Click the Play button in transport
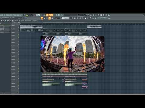This screenshot has height=108, width=145. [x=29, y=15]
